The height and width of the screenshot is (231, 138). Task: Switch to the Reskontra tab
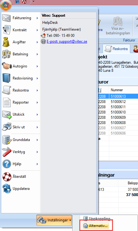click(x=116, y=49)
